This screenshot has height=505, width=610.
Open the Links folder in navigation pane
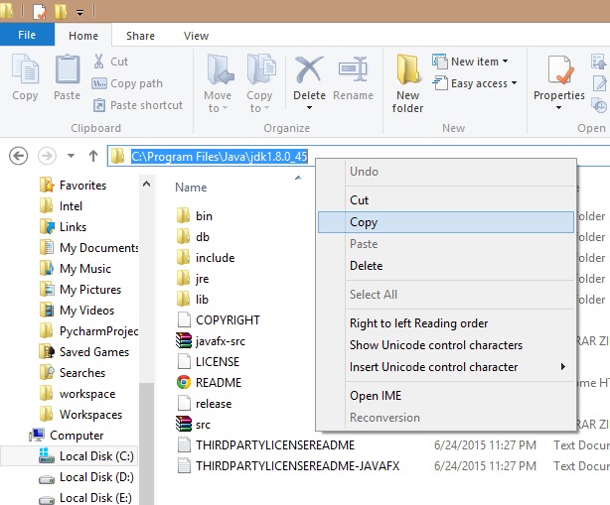coord(63,227)
